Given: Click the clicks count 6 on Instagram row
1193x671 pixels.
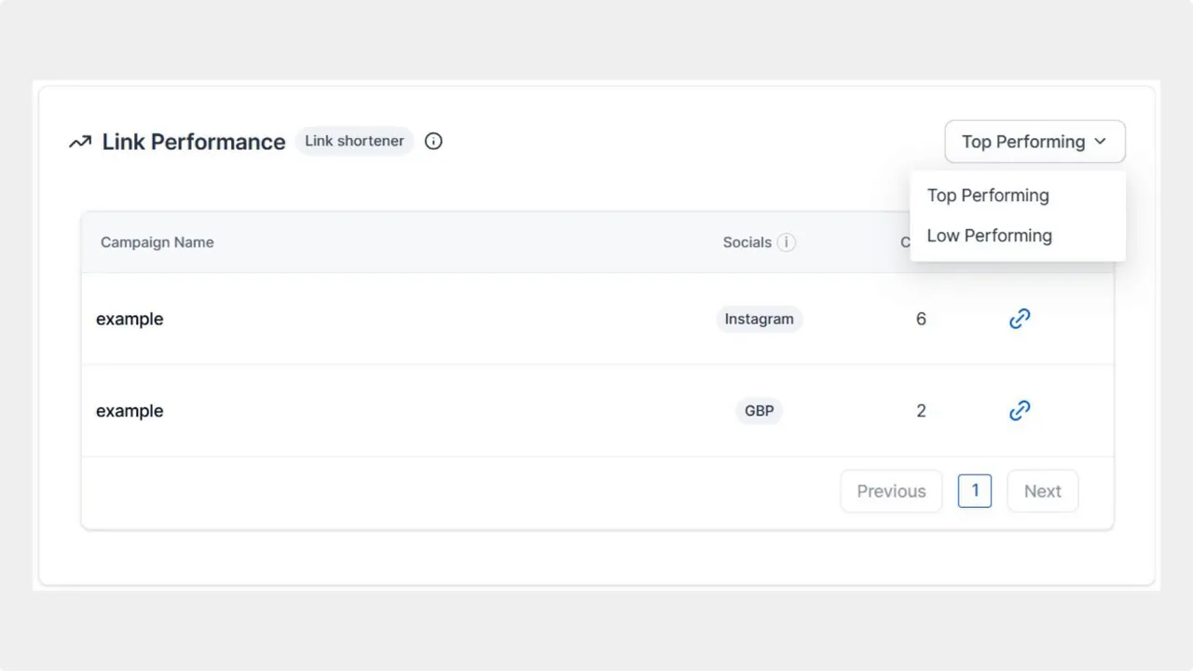Looking at the screenshot, I should point(921,318).
